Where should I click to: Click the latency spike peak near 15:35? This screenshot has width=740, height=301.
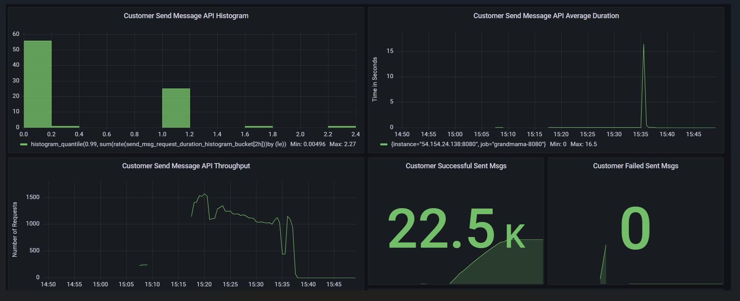(x=643, y=45)
